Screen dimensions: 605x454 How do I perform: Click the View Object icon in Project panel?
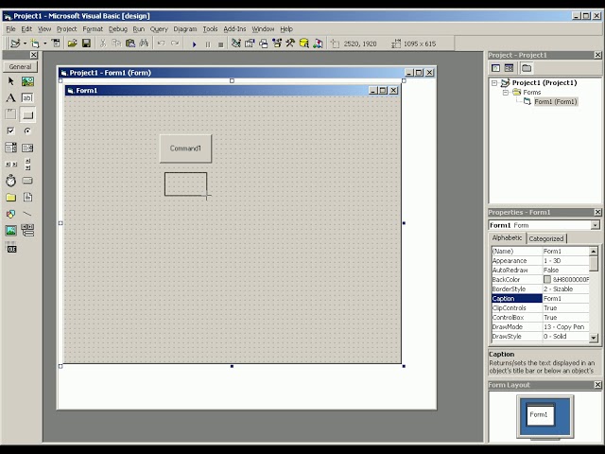pyautogui.click(x=510, y=68)
